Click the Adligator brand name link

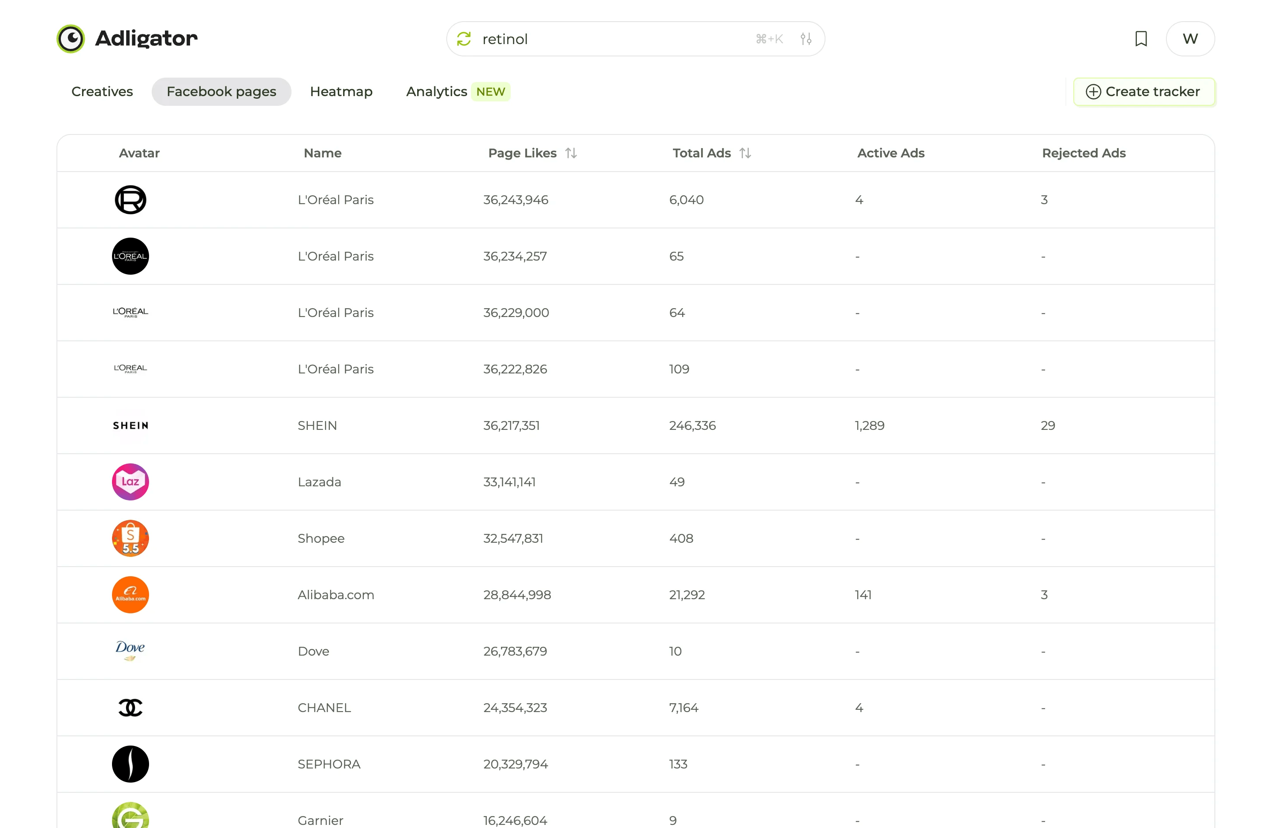pos(146,39)
